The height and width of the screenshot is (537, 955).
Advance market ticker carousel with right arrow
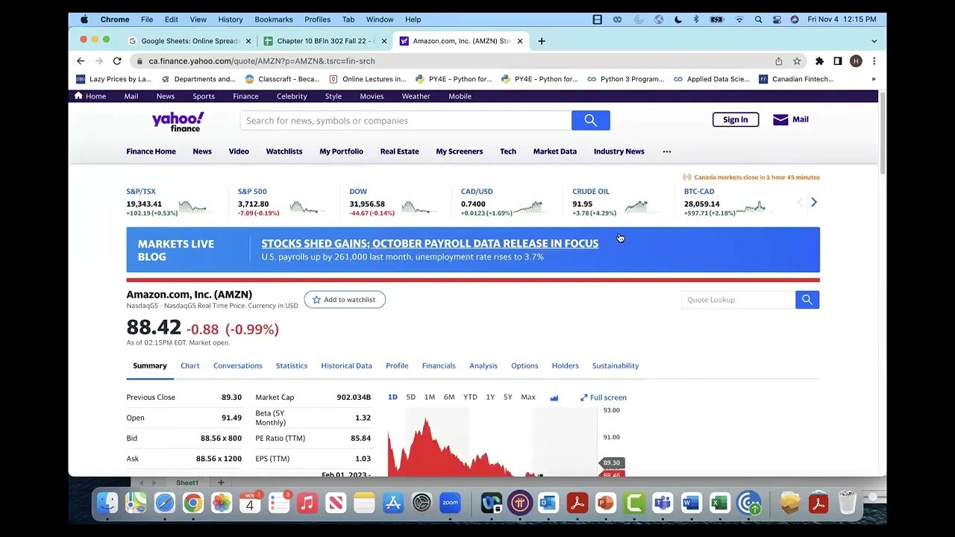click(814, 202)
